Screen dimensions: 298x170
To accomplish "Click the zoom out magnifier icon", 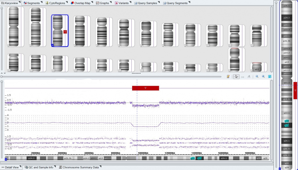I will pyautogui.click(x=257, y=77).
